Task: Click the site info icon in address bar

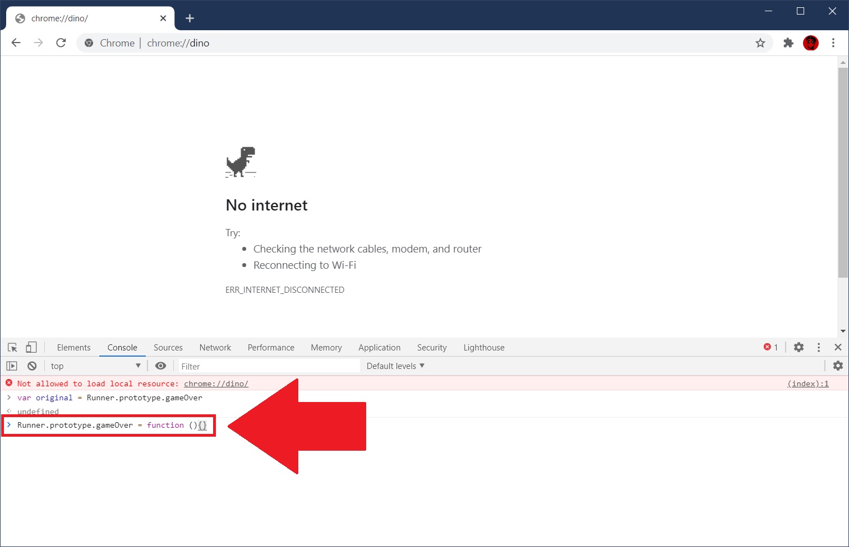Action: click(89, 43)
